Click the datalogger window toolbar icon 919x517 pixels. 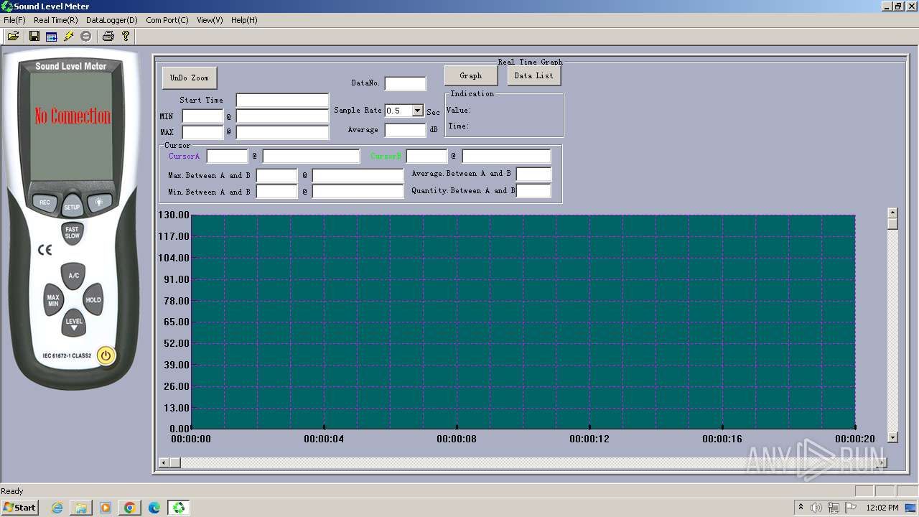pyautogui.click(x=51, y=36)
